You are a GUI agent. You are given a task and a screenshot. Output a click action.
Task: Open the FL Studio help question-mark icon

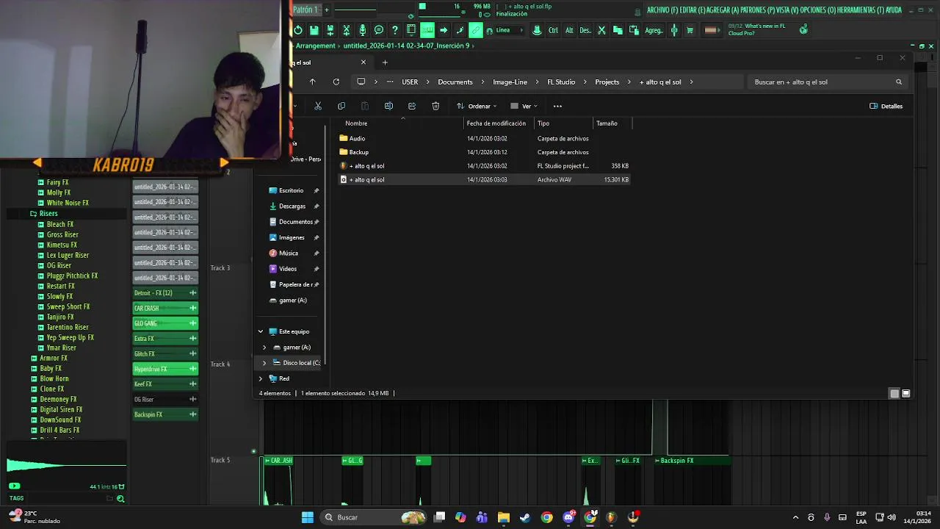[395, 30]
